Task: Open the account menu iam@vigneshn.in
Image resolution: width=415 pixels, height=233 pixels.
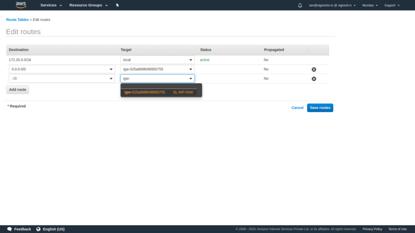Action: point(332,5)
